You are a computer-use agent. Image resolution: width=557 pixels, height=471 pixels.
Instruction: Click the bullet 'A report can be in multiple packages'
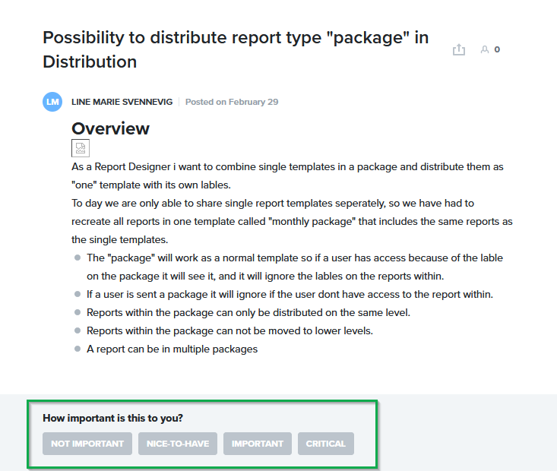pos(172,349)
